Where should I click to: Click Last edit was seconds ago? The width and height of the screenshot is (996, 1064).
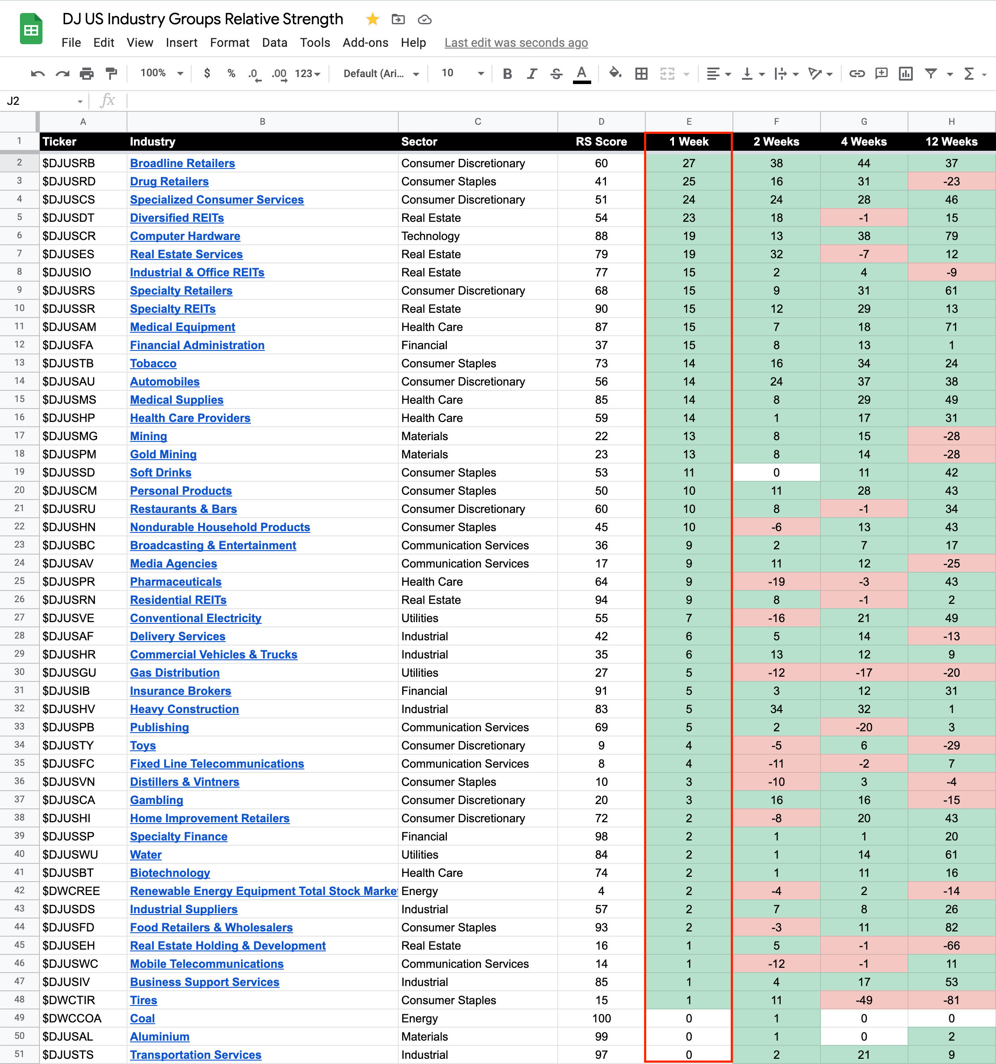pos(516,43)
